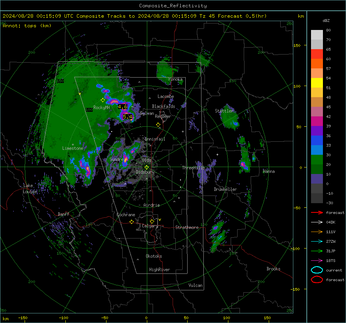This screenshot has height=323, width=346.
Task: Click the Innisfail town label
Action: 155,139
